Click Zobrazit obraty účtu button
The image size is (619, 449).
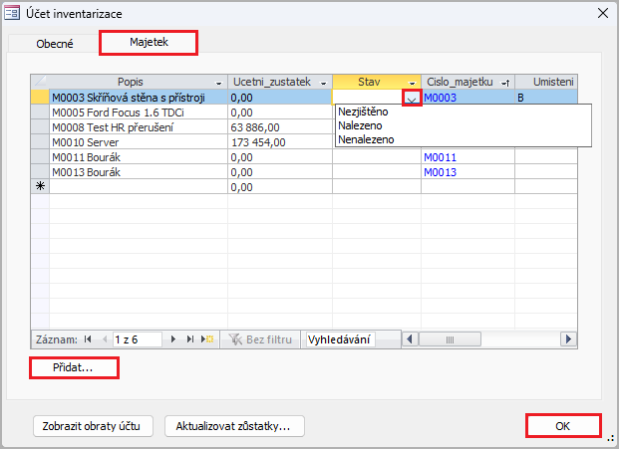tap(91, 426)
